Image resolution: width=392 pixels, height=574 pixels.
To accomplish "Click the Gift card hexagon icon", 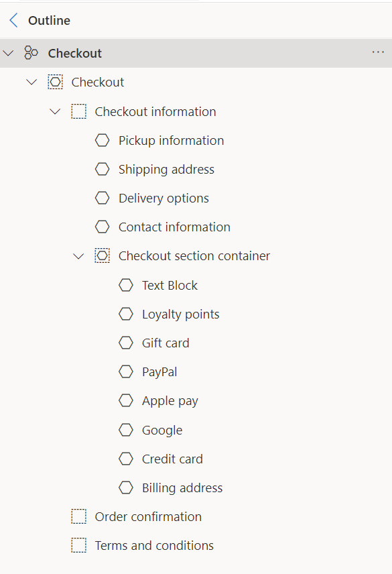I will click(126, 343).
